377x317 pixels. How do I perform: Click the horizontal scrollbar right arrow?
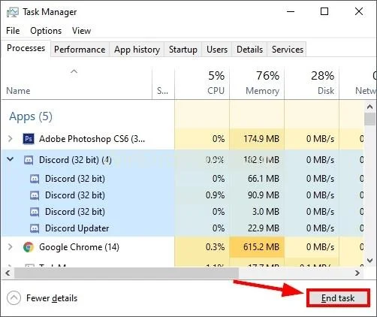click(x=357, y=273)
